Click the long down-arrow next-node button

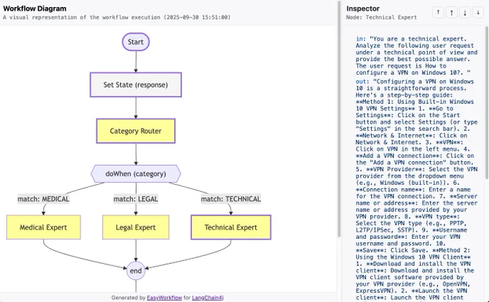tap(465, 12)
